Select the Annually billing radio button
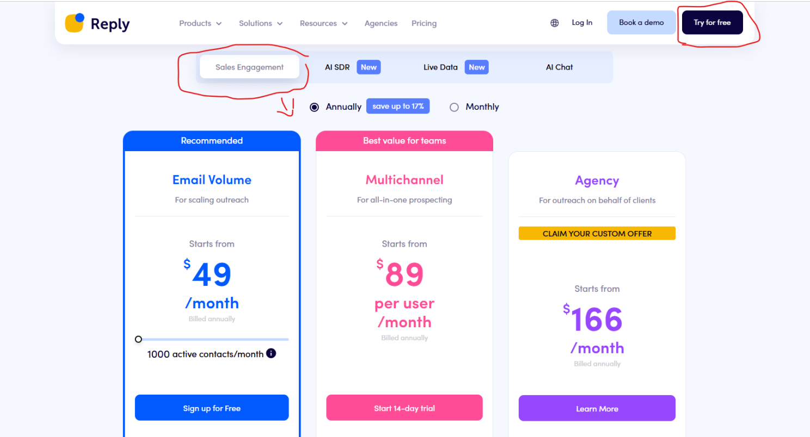The height and width of the screenshot is (437, 810). click(314, 107)
